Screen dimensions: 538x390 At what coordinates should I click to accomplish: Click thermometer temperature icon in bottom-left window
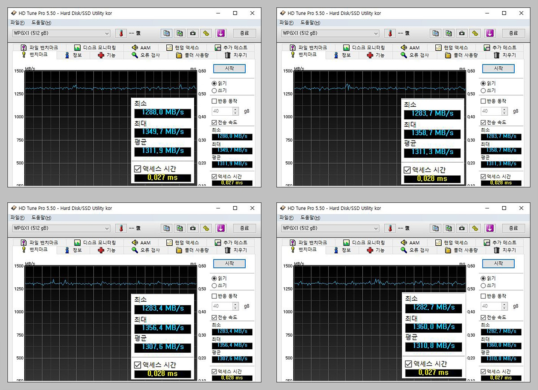tap(121, 228)
